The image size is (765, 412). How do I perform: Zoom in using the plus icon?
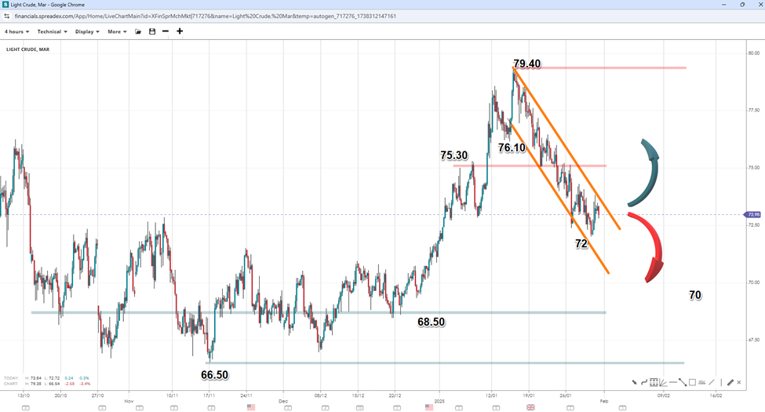(x=180, y=31)
